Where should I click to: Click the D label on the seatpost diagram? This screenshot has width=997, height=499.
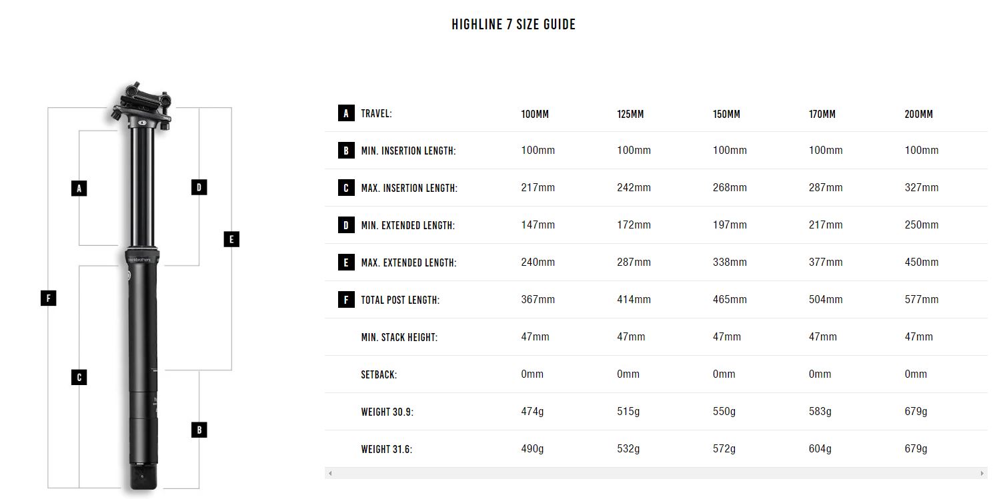pos(199,187)
